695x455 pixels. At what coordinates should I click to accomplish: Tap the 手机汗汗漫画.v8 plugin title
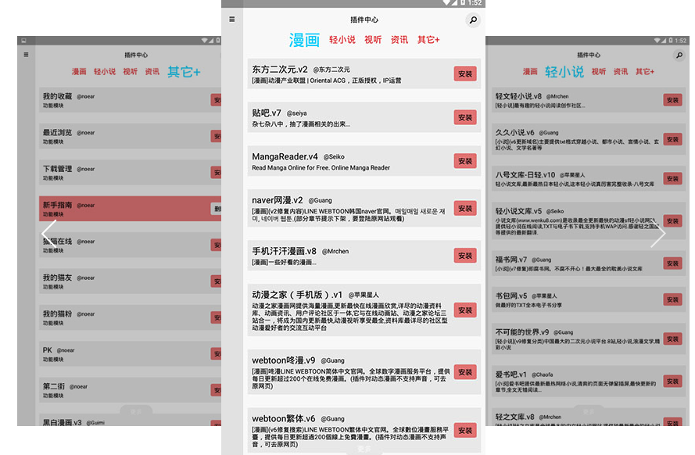[284, 251]
